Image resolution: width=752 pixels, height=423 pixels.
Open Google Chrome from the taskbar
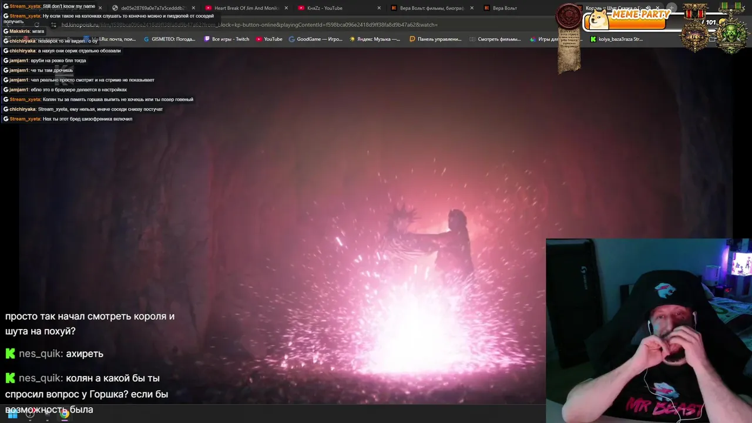[64, 414]
